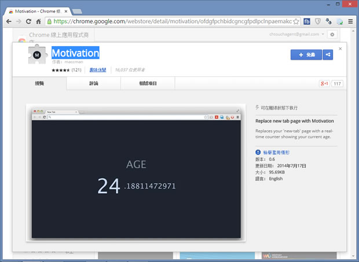Click the 'Replaces your new-tab page' description
The width and height of the screenshot is (359, 262).
click(294, 134)
